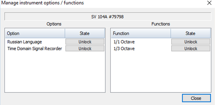Click the Functions section heading
Screen dimensions: 215x105
tap(160, 24)
